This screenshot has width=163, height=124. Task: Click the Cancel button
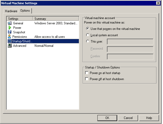click(128, 118)
